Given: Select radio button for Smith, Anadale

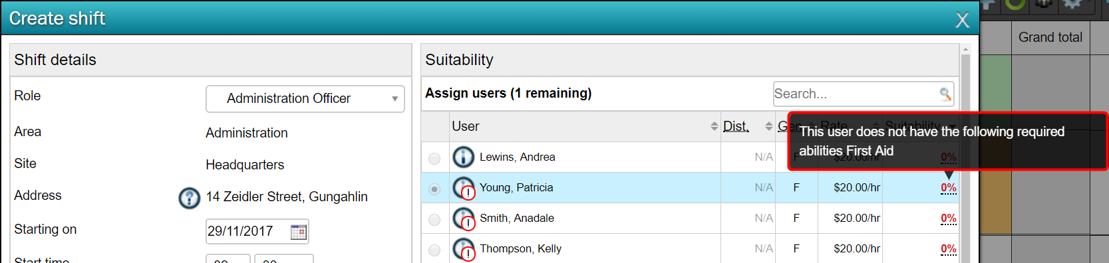Looking at the screenshot, I should pos(434,219).
